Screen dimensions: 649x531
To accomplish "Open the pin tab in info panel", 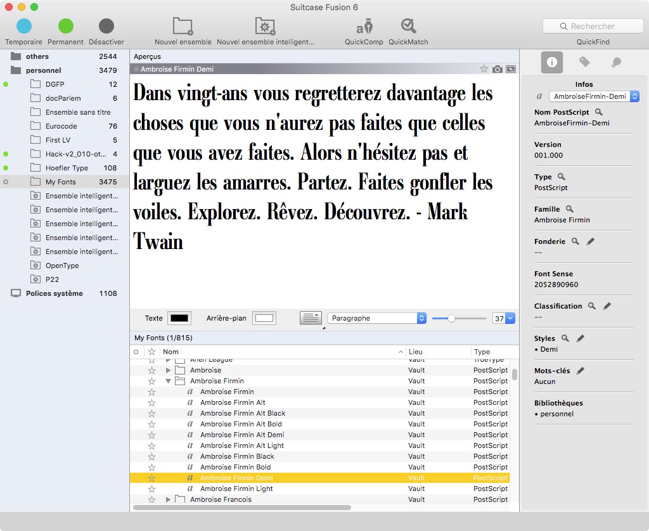I will (616, 63).
